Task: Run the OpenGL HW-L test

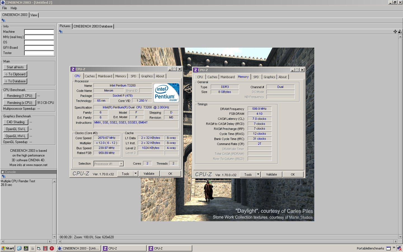Action: click(x=16, y=136)
